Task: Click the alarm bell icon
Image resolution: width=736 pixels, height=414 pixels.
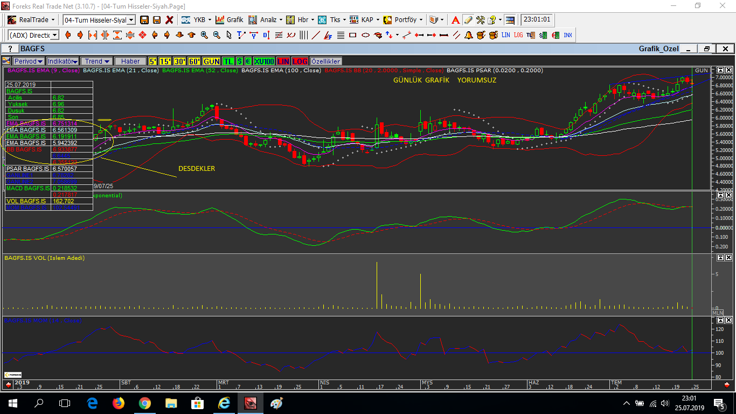Action: coord(469,35)
